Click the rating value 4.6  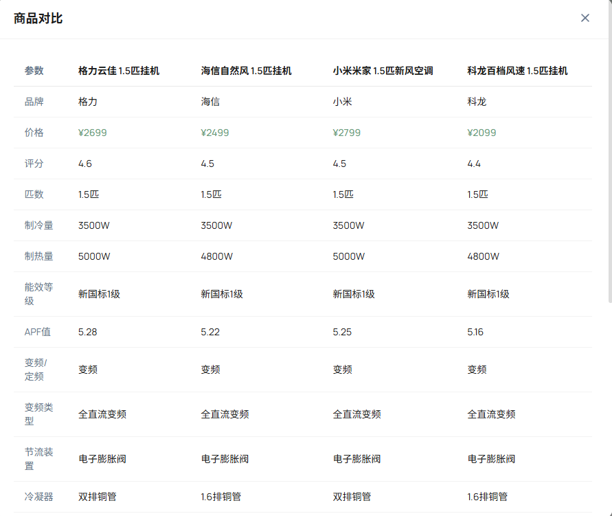[x=85, y=164]
